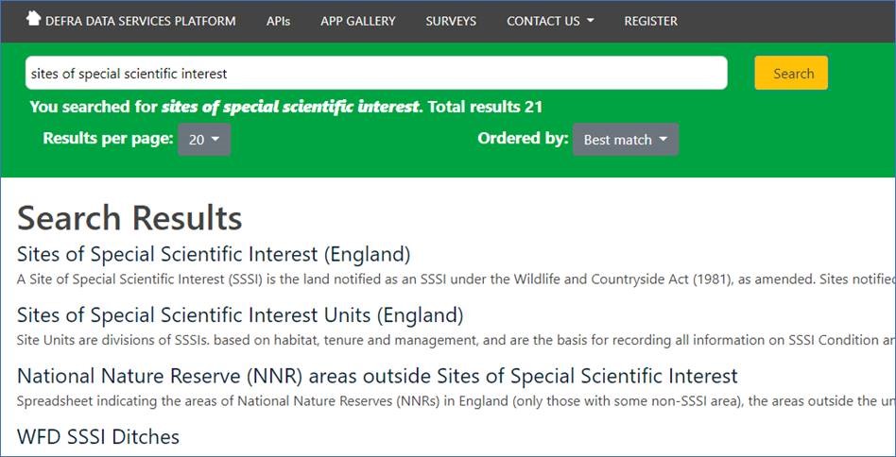Click the 'Site Units are divisions' description
The width and height of the screenshot is (896, 457).
click(454, 340)
